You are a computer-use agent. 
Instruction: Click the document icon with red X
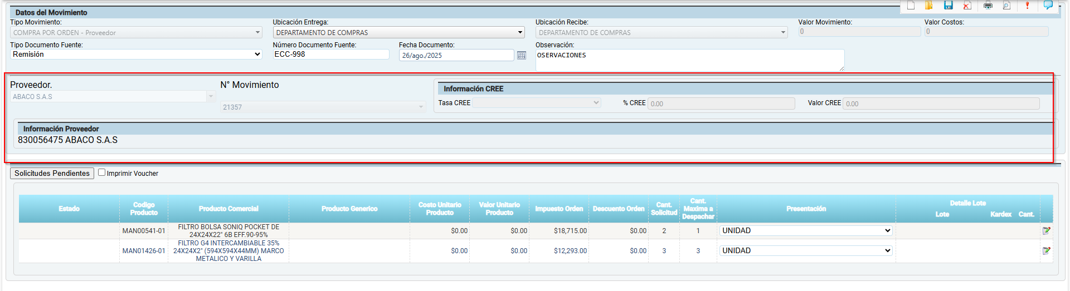click(967, 6)
